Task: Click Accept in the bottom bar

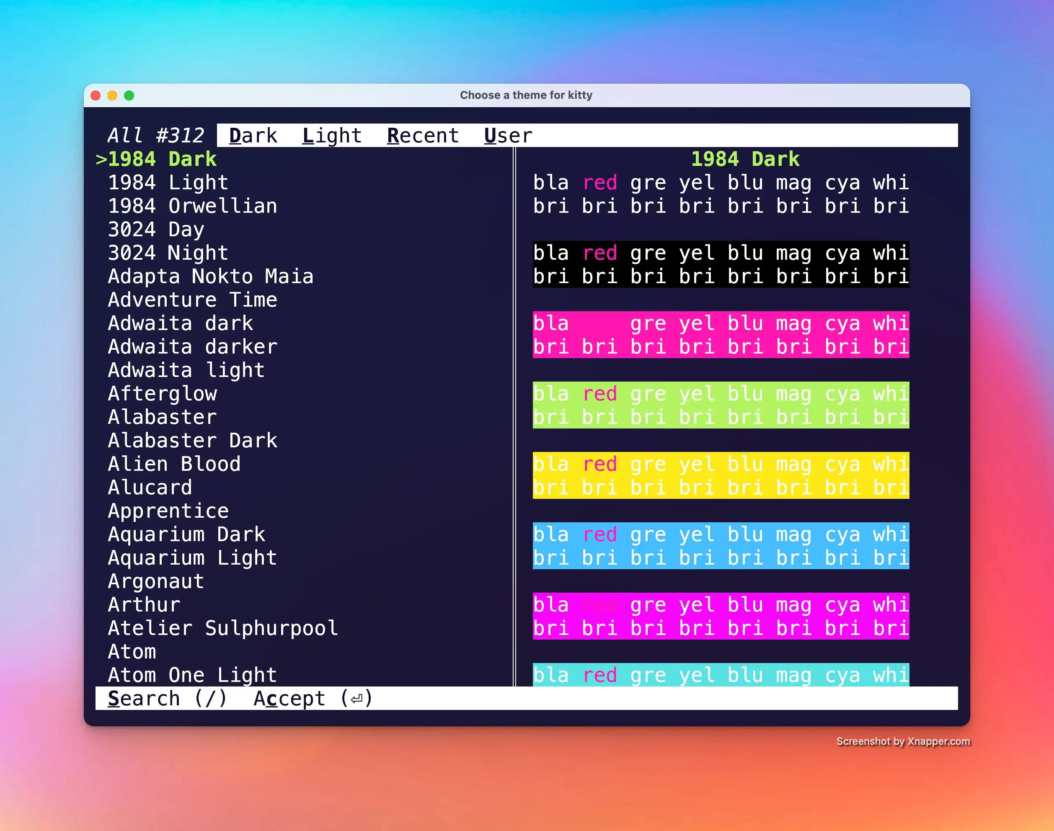Action: coord(313,698)
